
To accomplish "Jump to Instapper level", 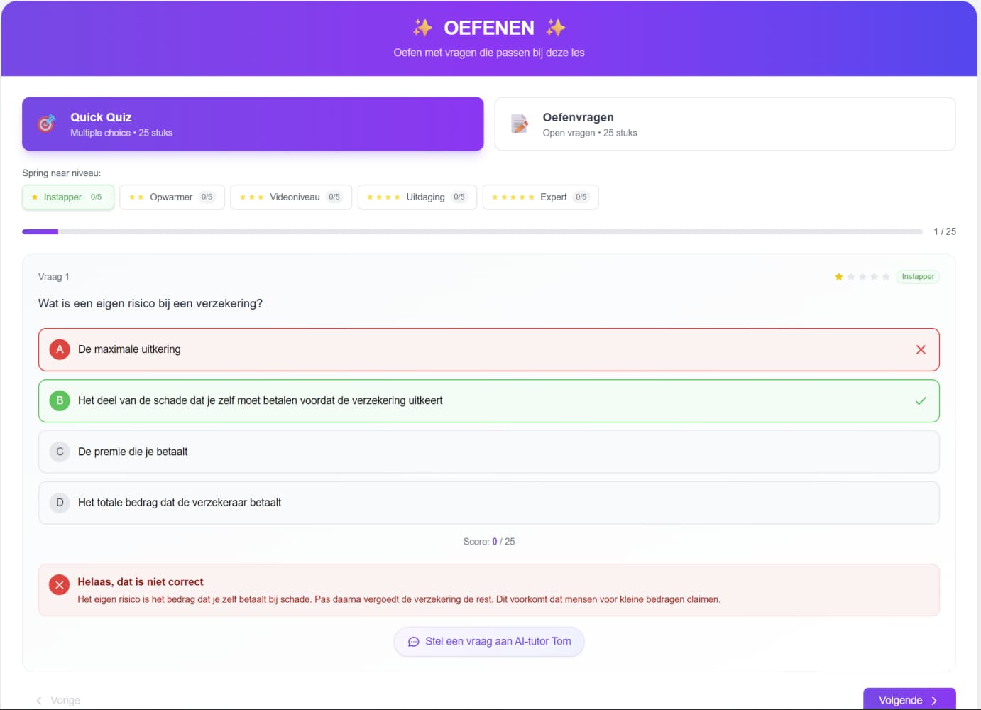I will [x=68, y=197].
